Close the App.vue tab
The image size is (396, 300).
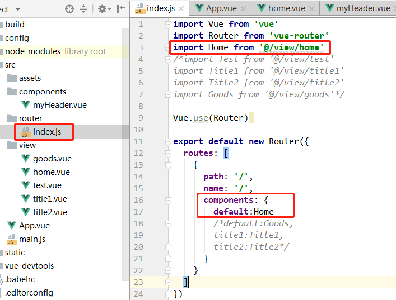pos(243,9)
